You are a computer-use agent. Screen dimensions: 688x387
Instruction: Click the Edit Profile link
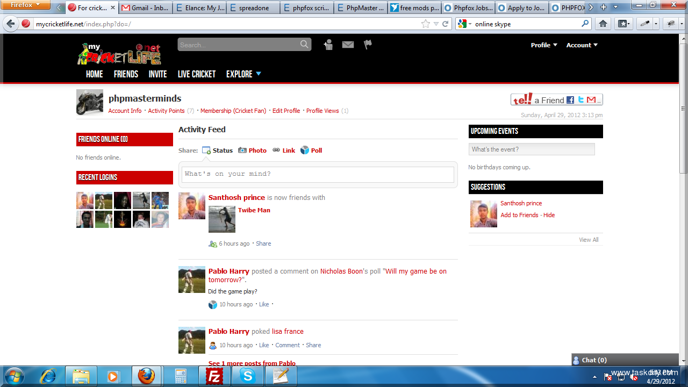[x=286, y=111]
